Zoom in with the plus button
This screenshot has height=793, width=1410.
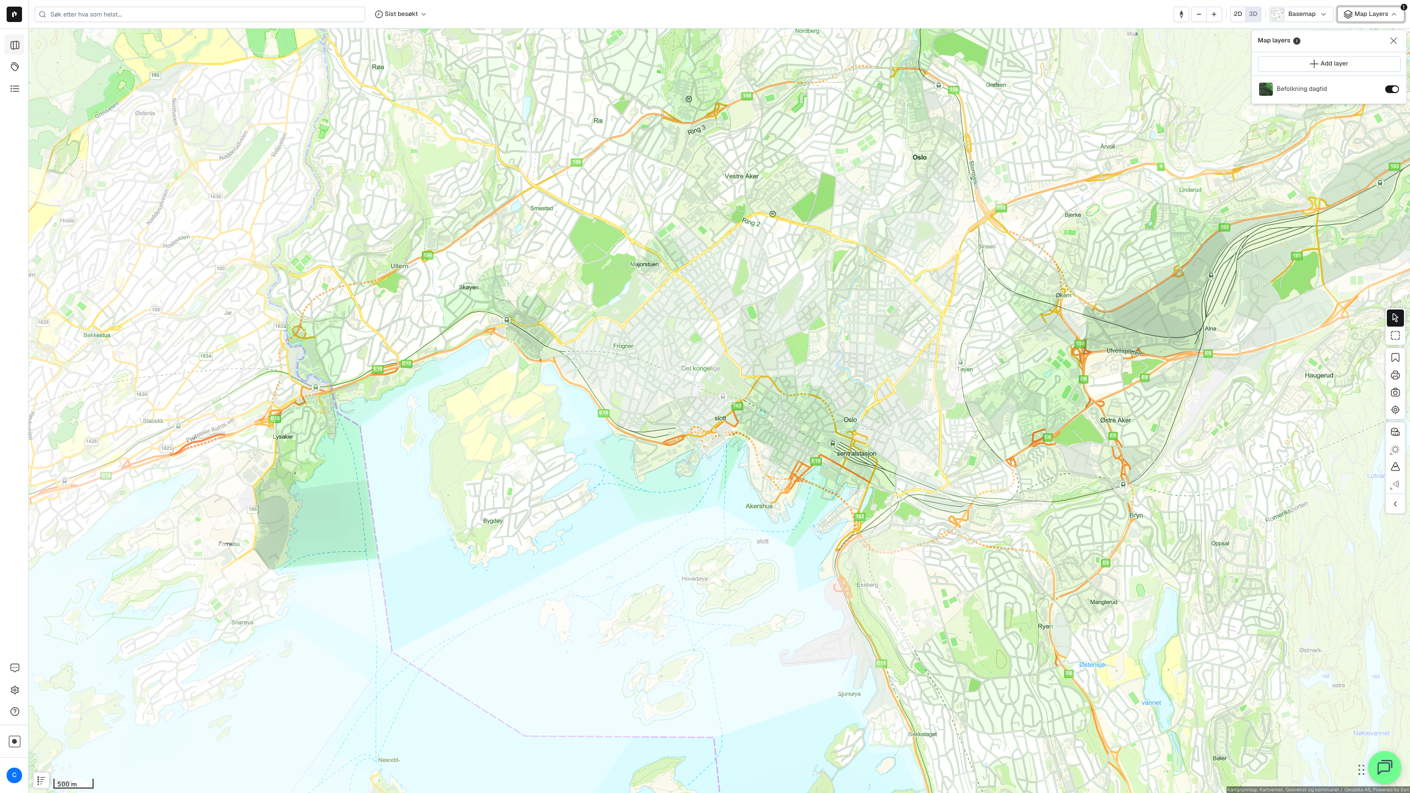1214,14
